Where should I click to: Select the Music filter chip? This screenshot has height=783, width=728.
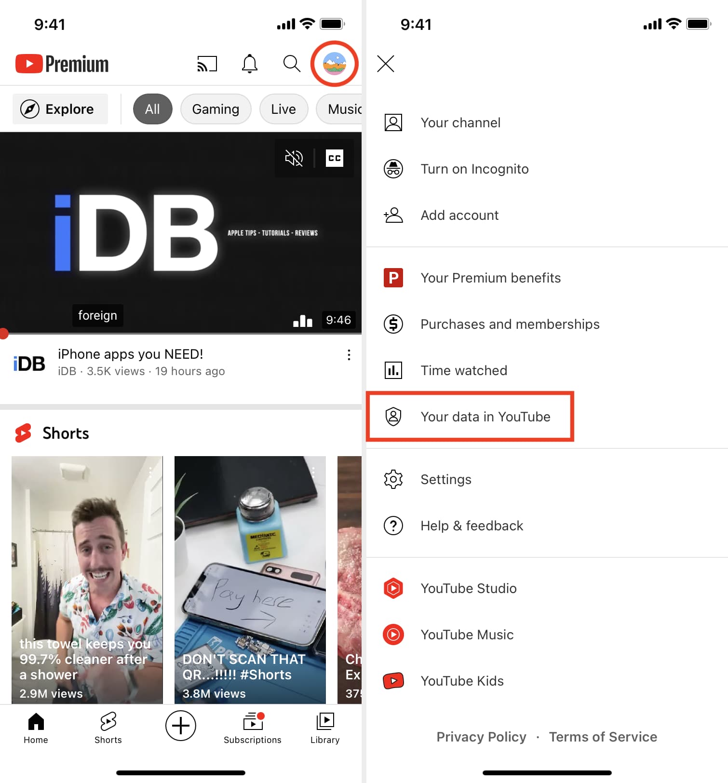coord(339,109)
